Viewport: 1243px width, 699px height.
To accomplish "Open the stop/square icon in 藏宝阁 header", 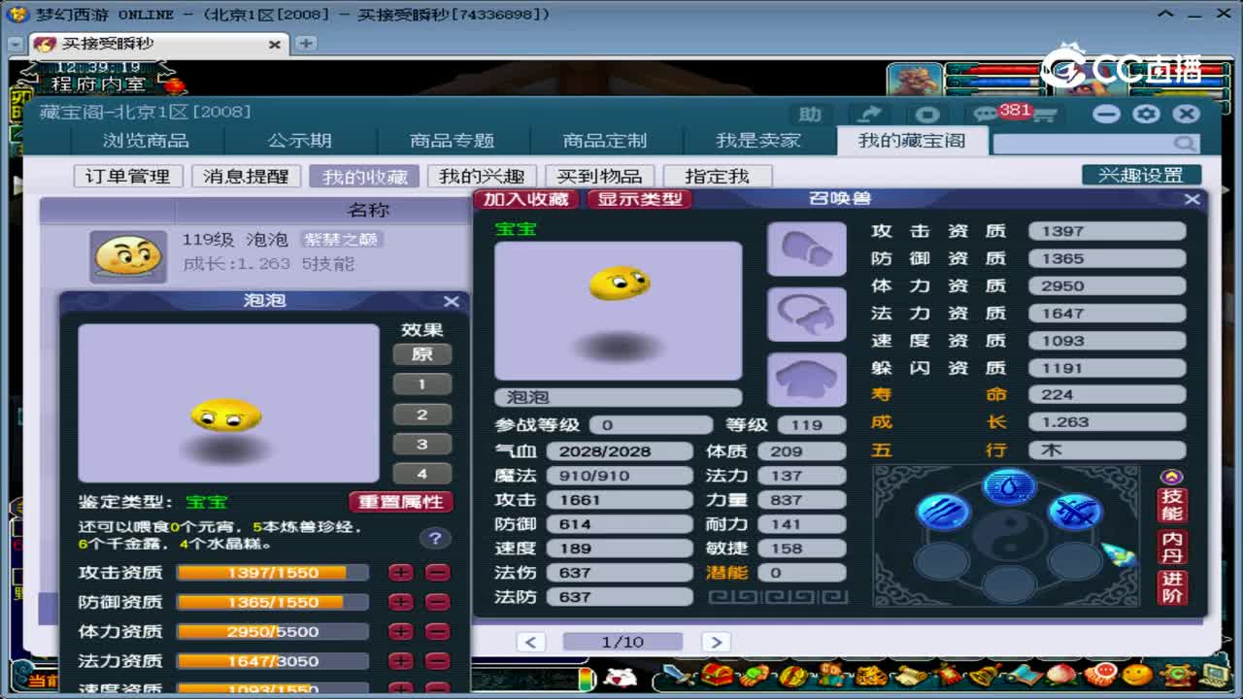I will 927,115.
